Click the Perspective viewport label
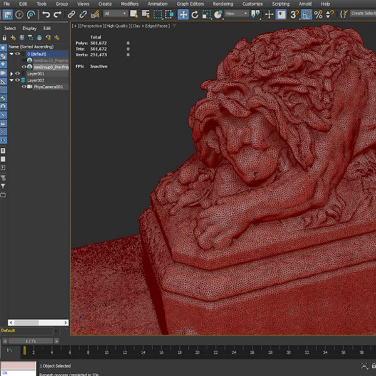 91,26
